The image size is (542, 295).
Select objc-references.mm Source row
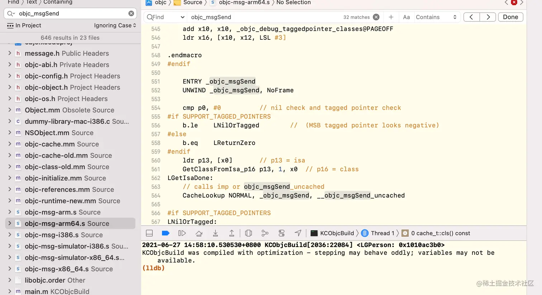[x=70, y=189]
